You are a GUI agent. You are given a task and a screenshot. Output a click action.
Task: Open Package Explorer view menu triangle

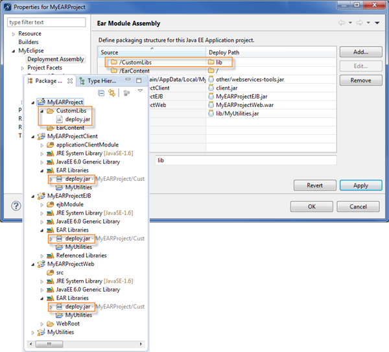pyautogui.click(x=139, y=92)
